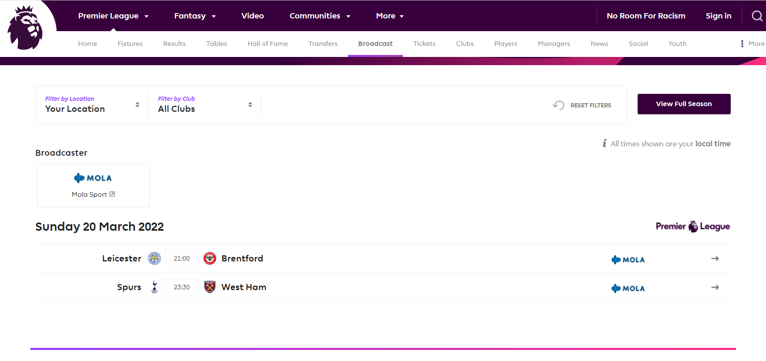Open the Clubs tab

point(465,44)
